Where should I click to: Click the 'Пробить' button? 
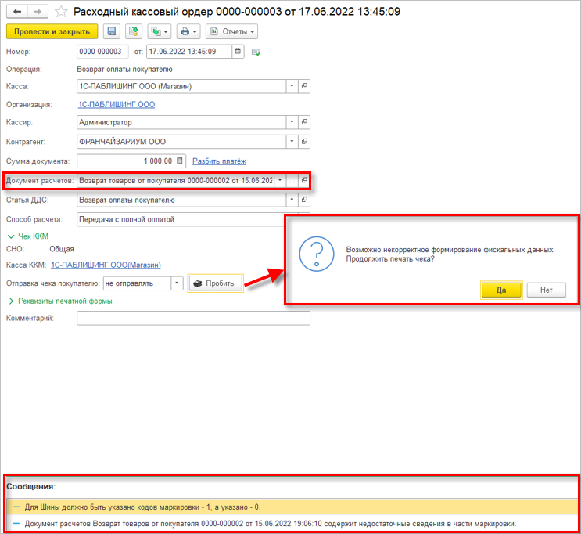coord(215,283)
